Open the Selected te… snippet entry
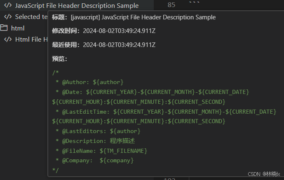The width and height of the screenshot is (284, 180). tap(31, 17)
